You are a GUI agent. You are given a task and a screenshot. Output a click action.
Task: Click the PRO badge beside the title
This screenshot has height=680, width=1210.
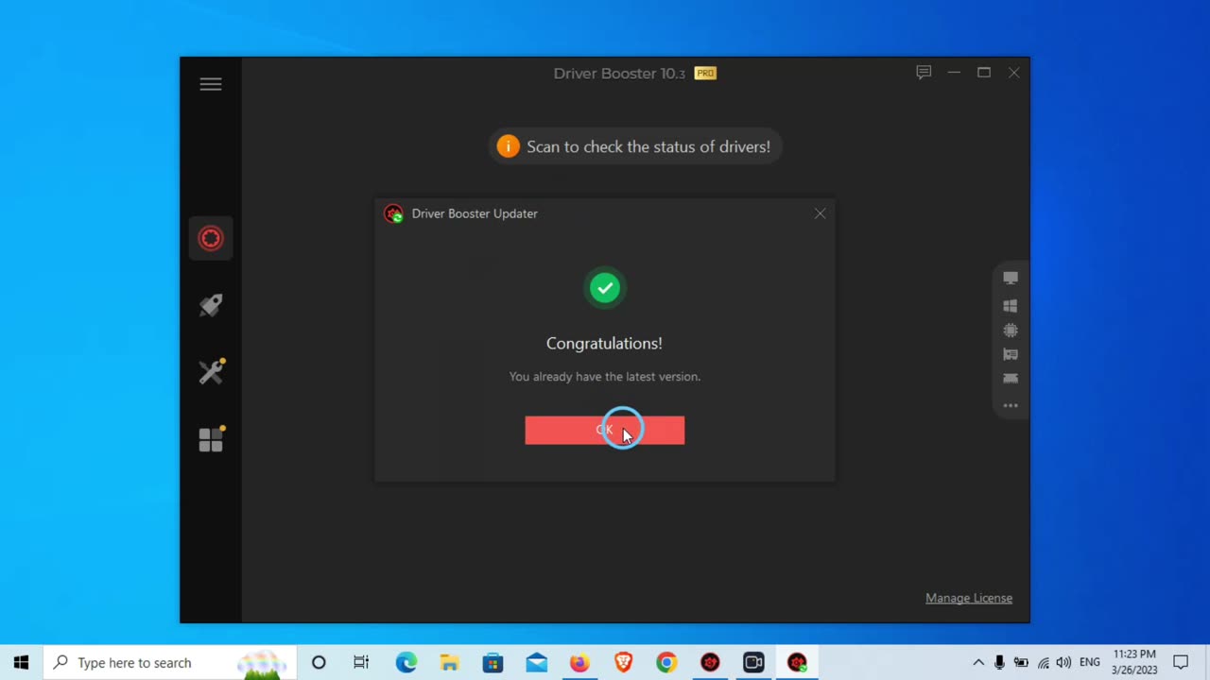pyautogui.click(x=705, y=73)
